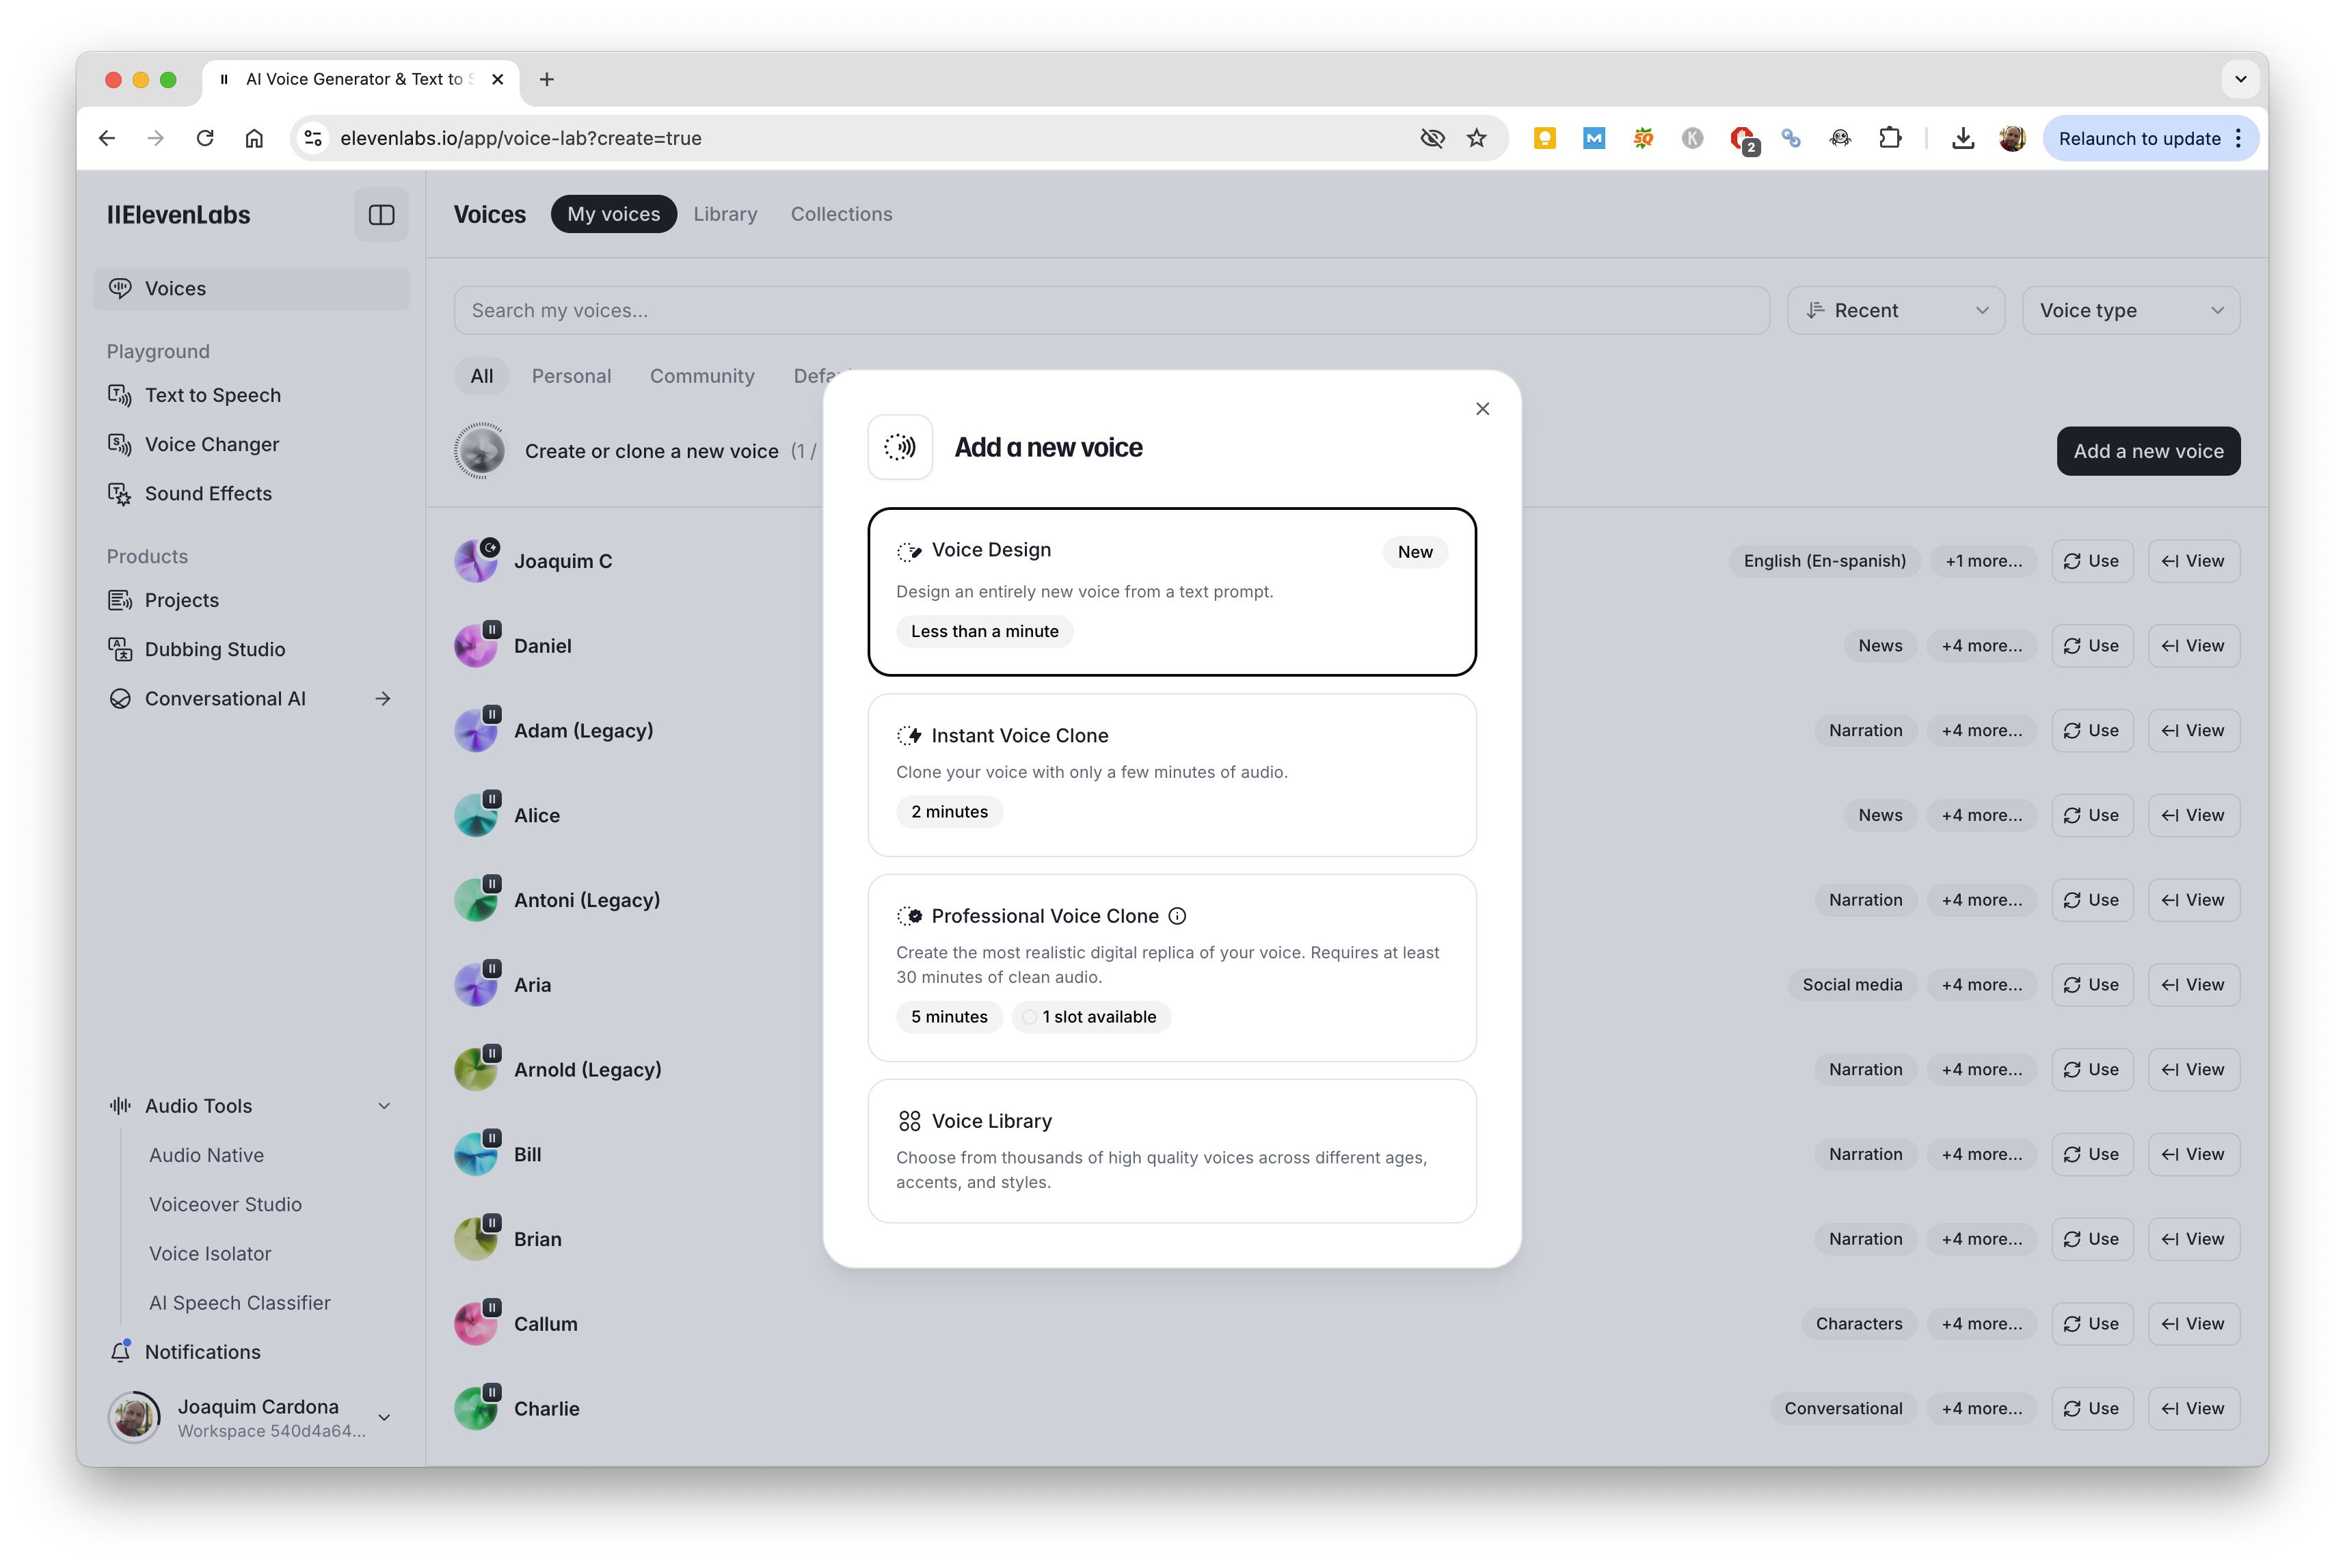Open Chrome tab search dropdown
Image resolution: width=2345 pixels, height=1568 pixels.
(2240, 79)
